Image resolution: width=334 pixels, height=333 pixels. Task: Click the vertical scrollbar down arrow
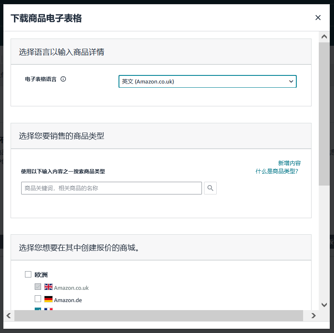324,305
